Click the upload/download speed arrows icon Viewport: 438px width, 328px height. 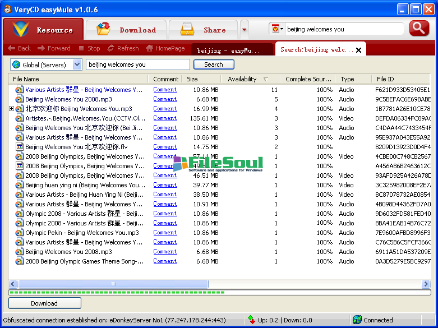[251, 320]
